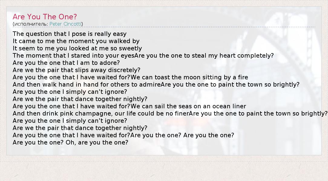Select lyric "The question that I pose is really easy"
This screenshot has height=181, width=328.
click(x=70, y=34)
